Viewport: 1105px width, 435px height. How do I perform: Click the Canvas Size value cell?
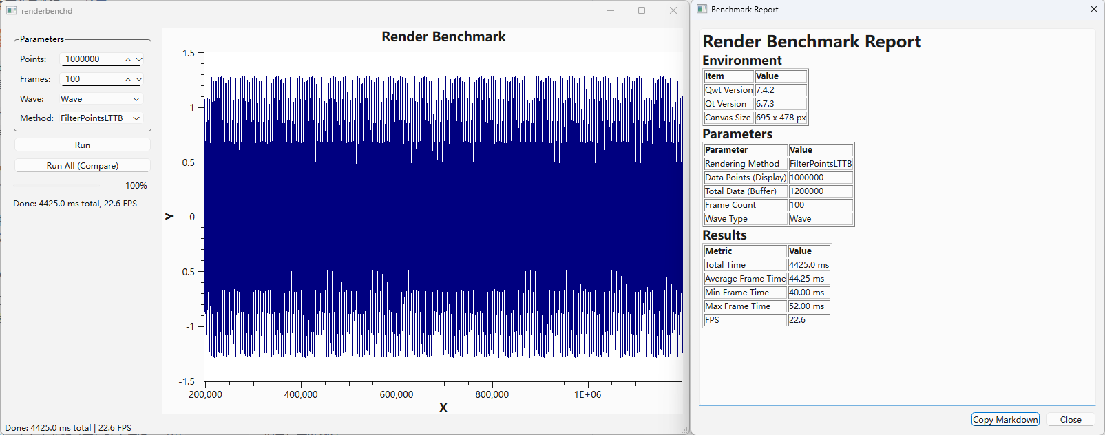click(781, 118)
